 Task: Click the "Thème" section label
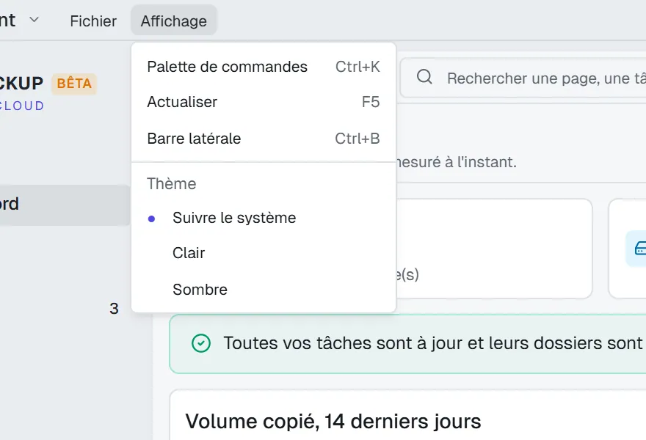[x=171, y=183]
